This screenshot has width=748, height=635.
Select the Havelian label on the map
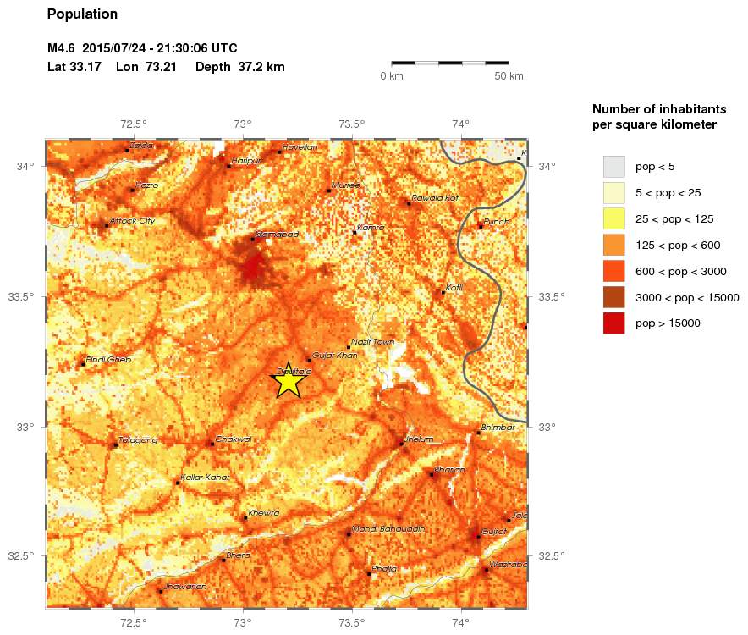300,147
